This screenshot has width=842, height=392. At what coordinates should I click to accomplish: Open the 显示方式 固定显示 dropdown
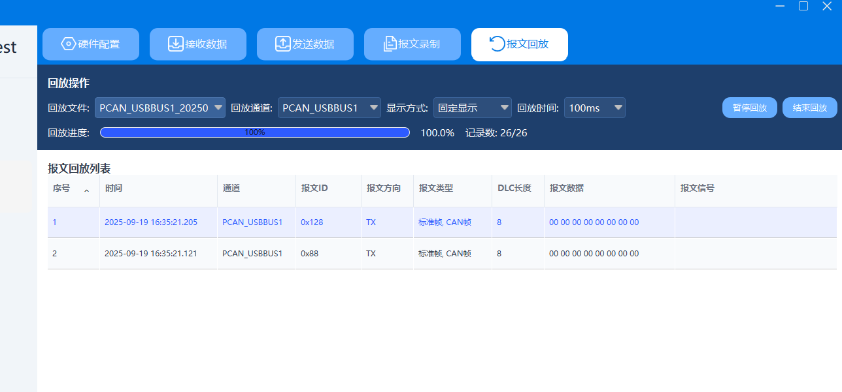[472, 108]
